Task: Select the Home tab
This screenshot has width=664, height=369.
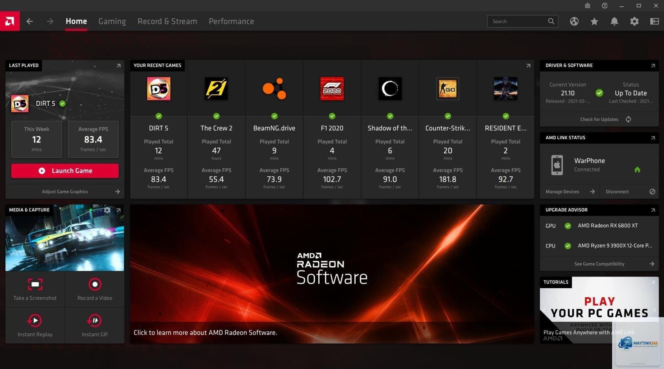Action: tap(76, 21)
